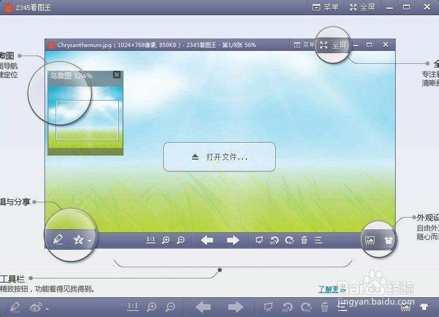Go to the previous image with the bottom toolbar left arrow
The height and width of the screenshot is (317, 439).
click(203, 307)
